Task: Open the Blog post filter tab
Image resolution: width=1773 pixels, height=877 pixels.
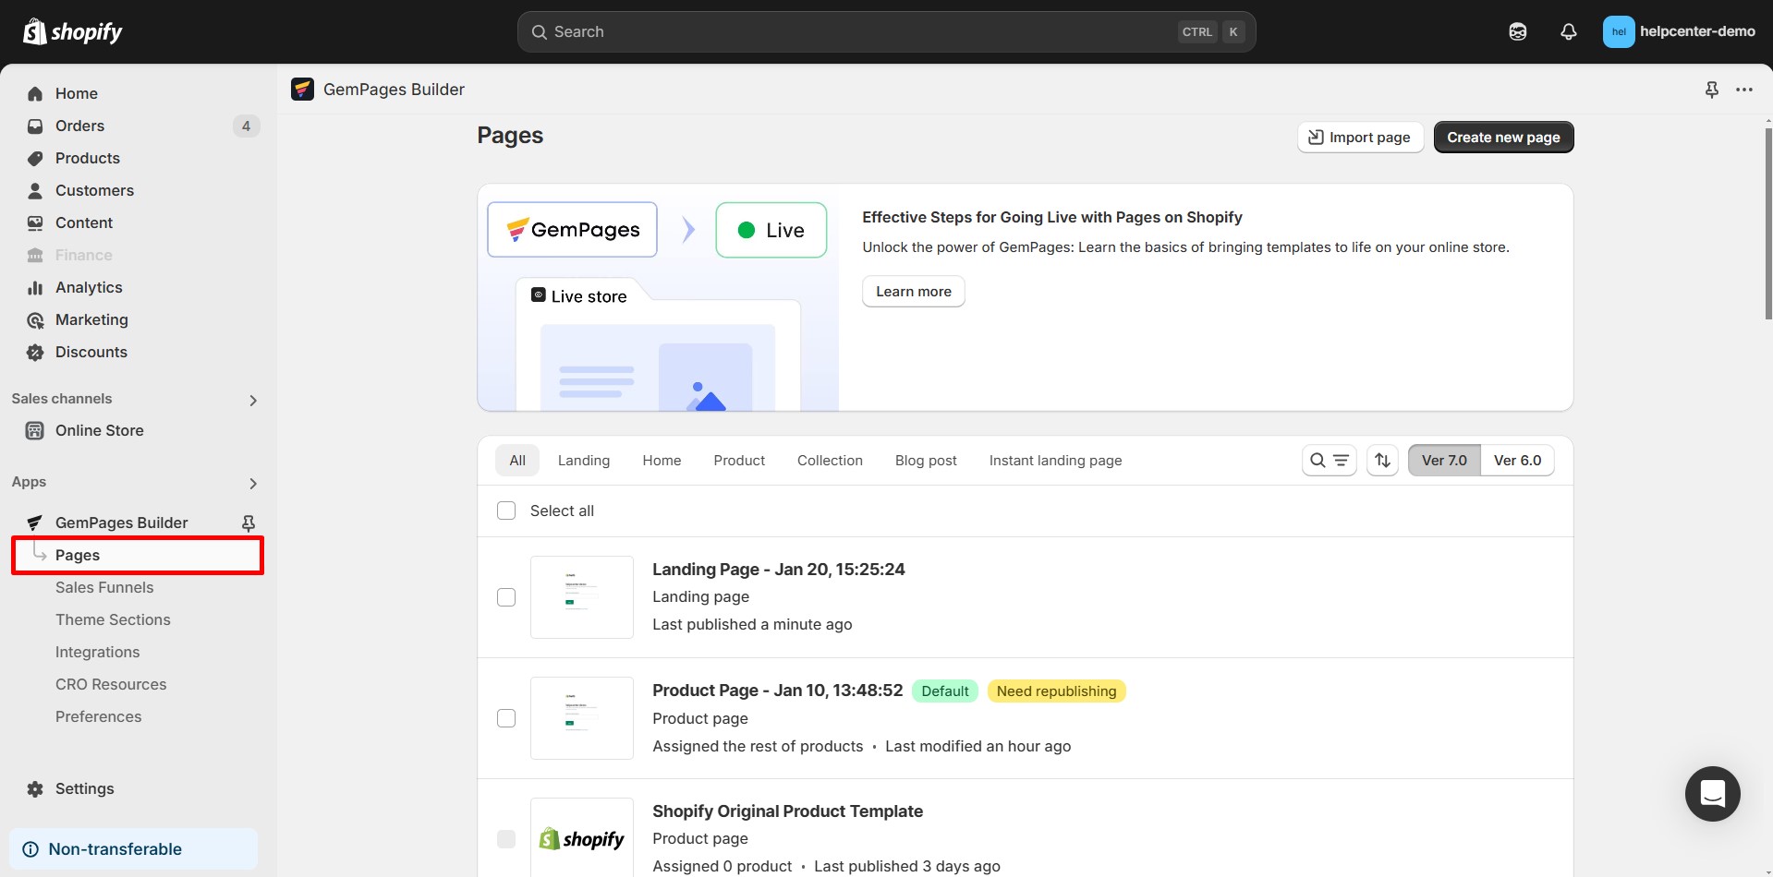Action: tap(926, 460)
